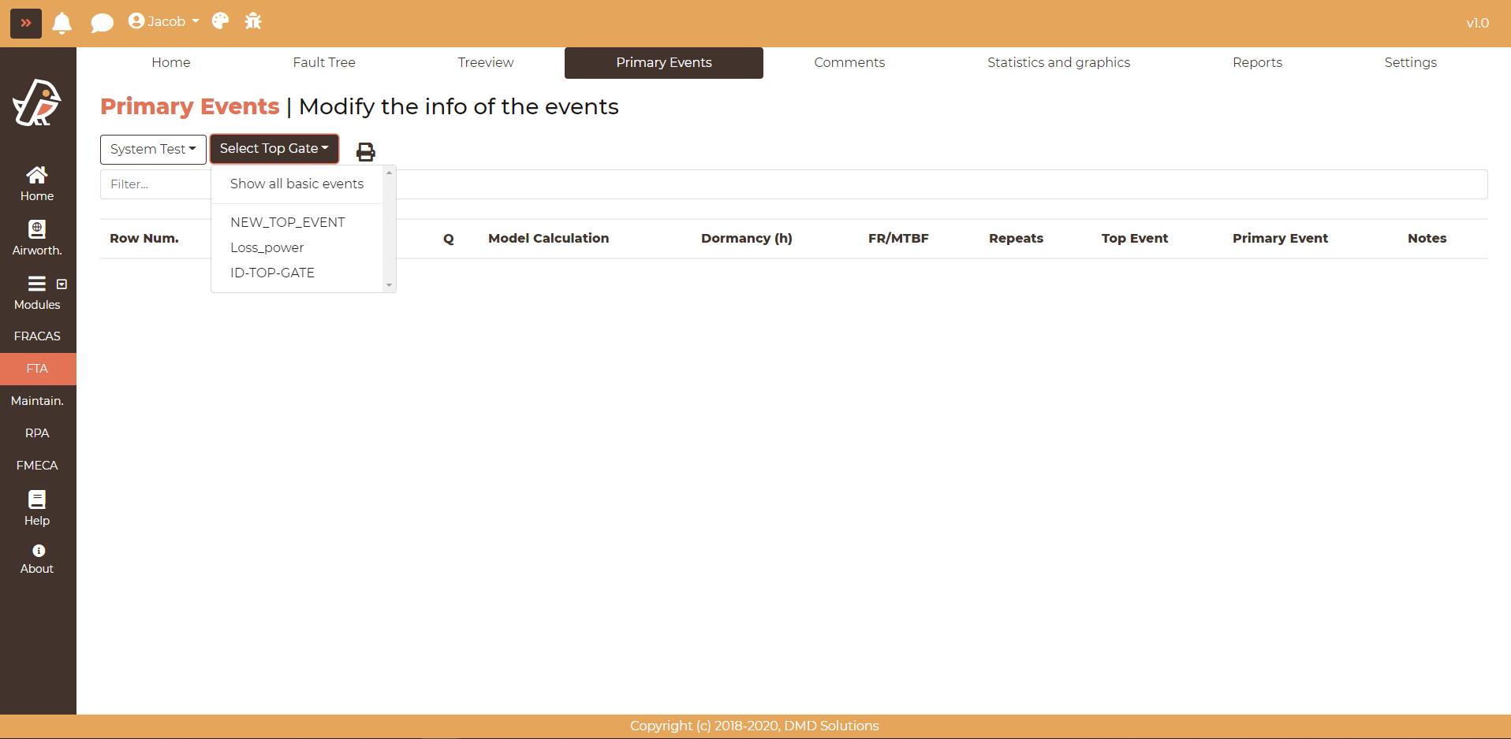This screenshot has height=739, width=1511.
Task: Click the notification bell icon
Action: pyautogui.click(x=62, y=23)
